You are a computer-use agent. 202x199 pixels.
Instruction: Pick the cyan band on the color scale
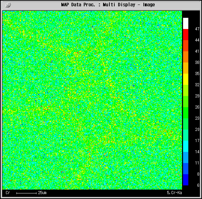pyautogui.click(x=186, y=146)
